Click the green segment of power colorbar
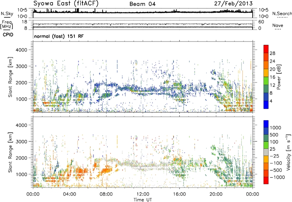Viewport: 292px width, 202px height. (x=266, y=81)
